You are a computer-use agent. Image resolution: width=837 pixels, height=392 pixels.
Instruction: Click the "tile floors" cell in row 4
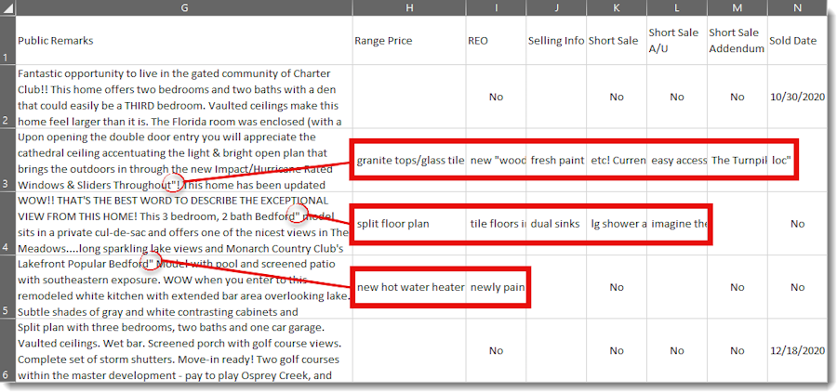point(496,224)
